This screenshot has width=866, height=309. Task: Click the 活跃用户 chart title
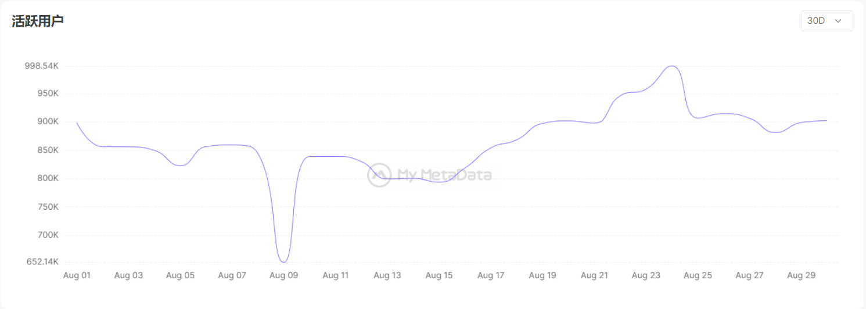coord(38,21)
